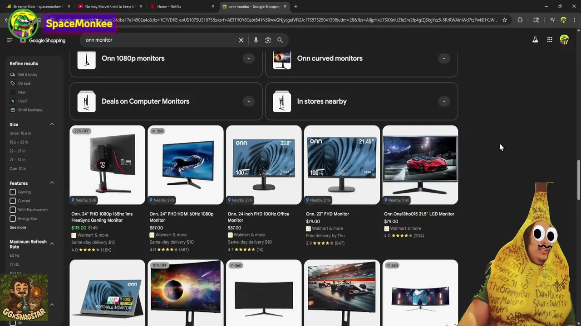The image size is (581, 326).
Task: Click the 22% OFF badge
Action: coord(82,131)
